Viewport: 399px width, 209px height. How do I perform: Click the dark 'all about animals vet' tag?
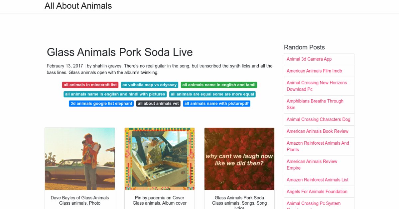coord(158,104)
